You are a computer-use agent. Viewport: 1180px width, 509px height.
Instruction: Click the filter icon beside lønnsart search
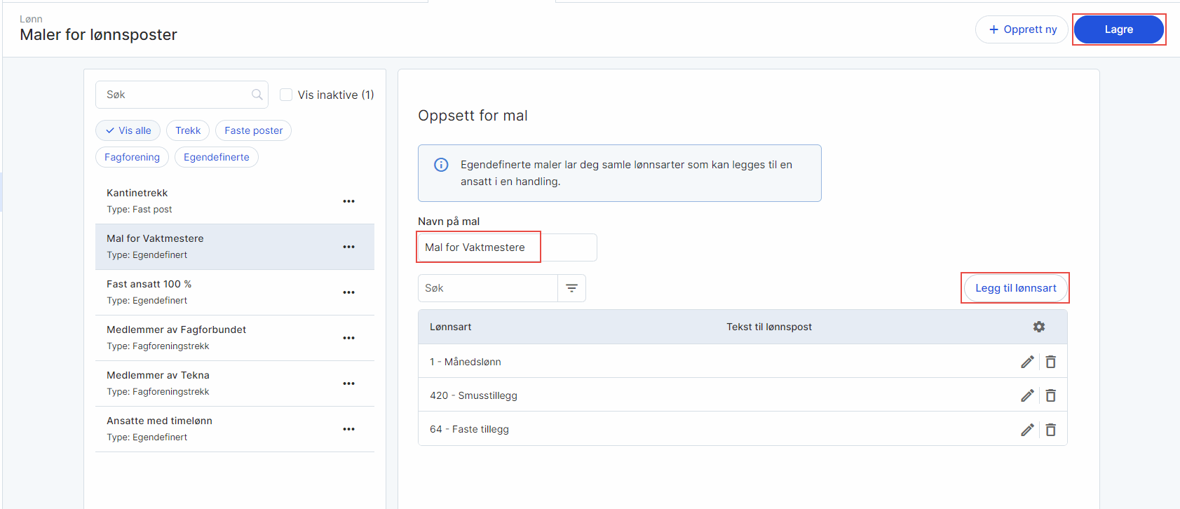pos(571,288)
